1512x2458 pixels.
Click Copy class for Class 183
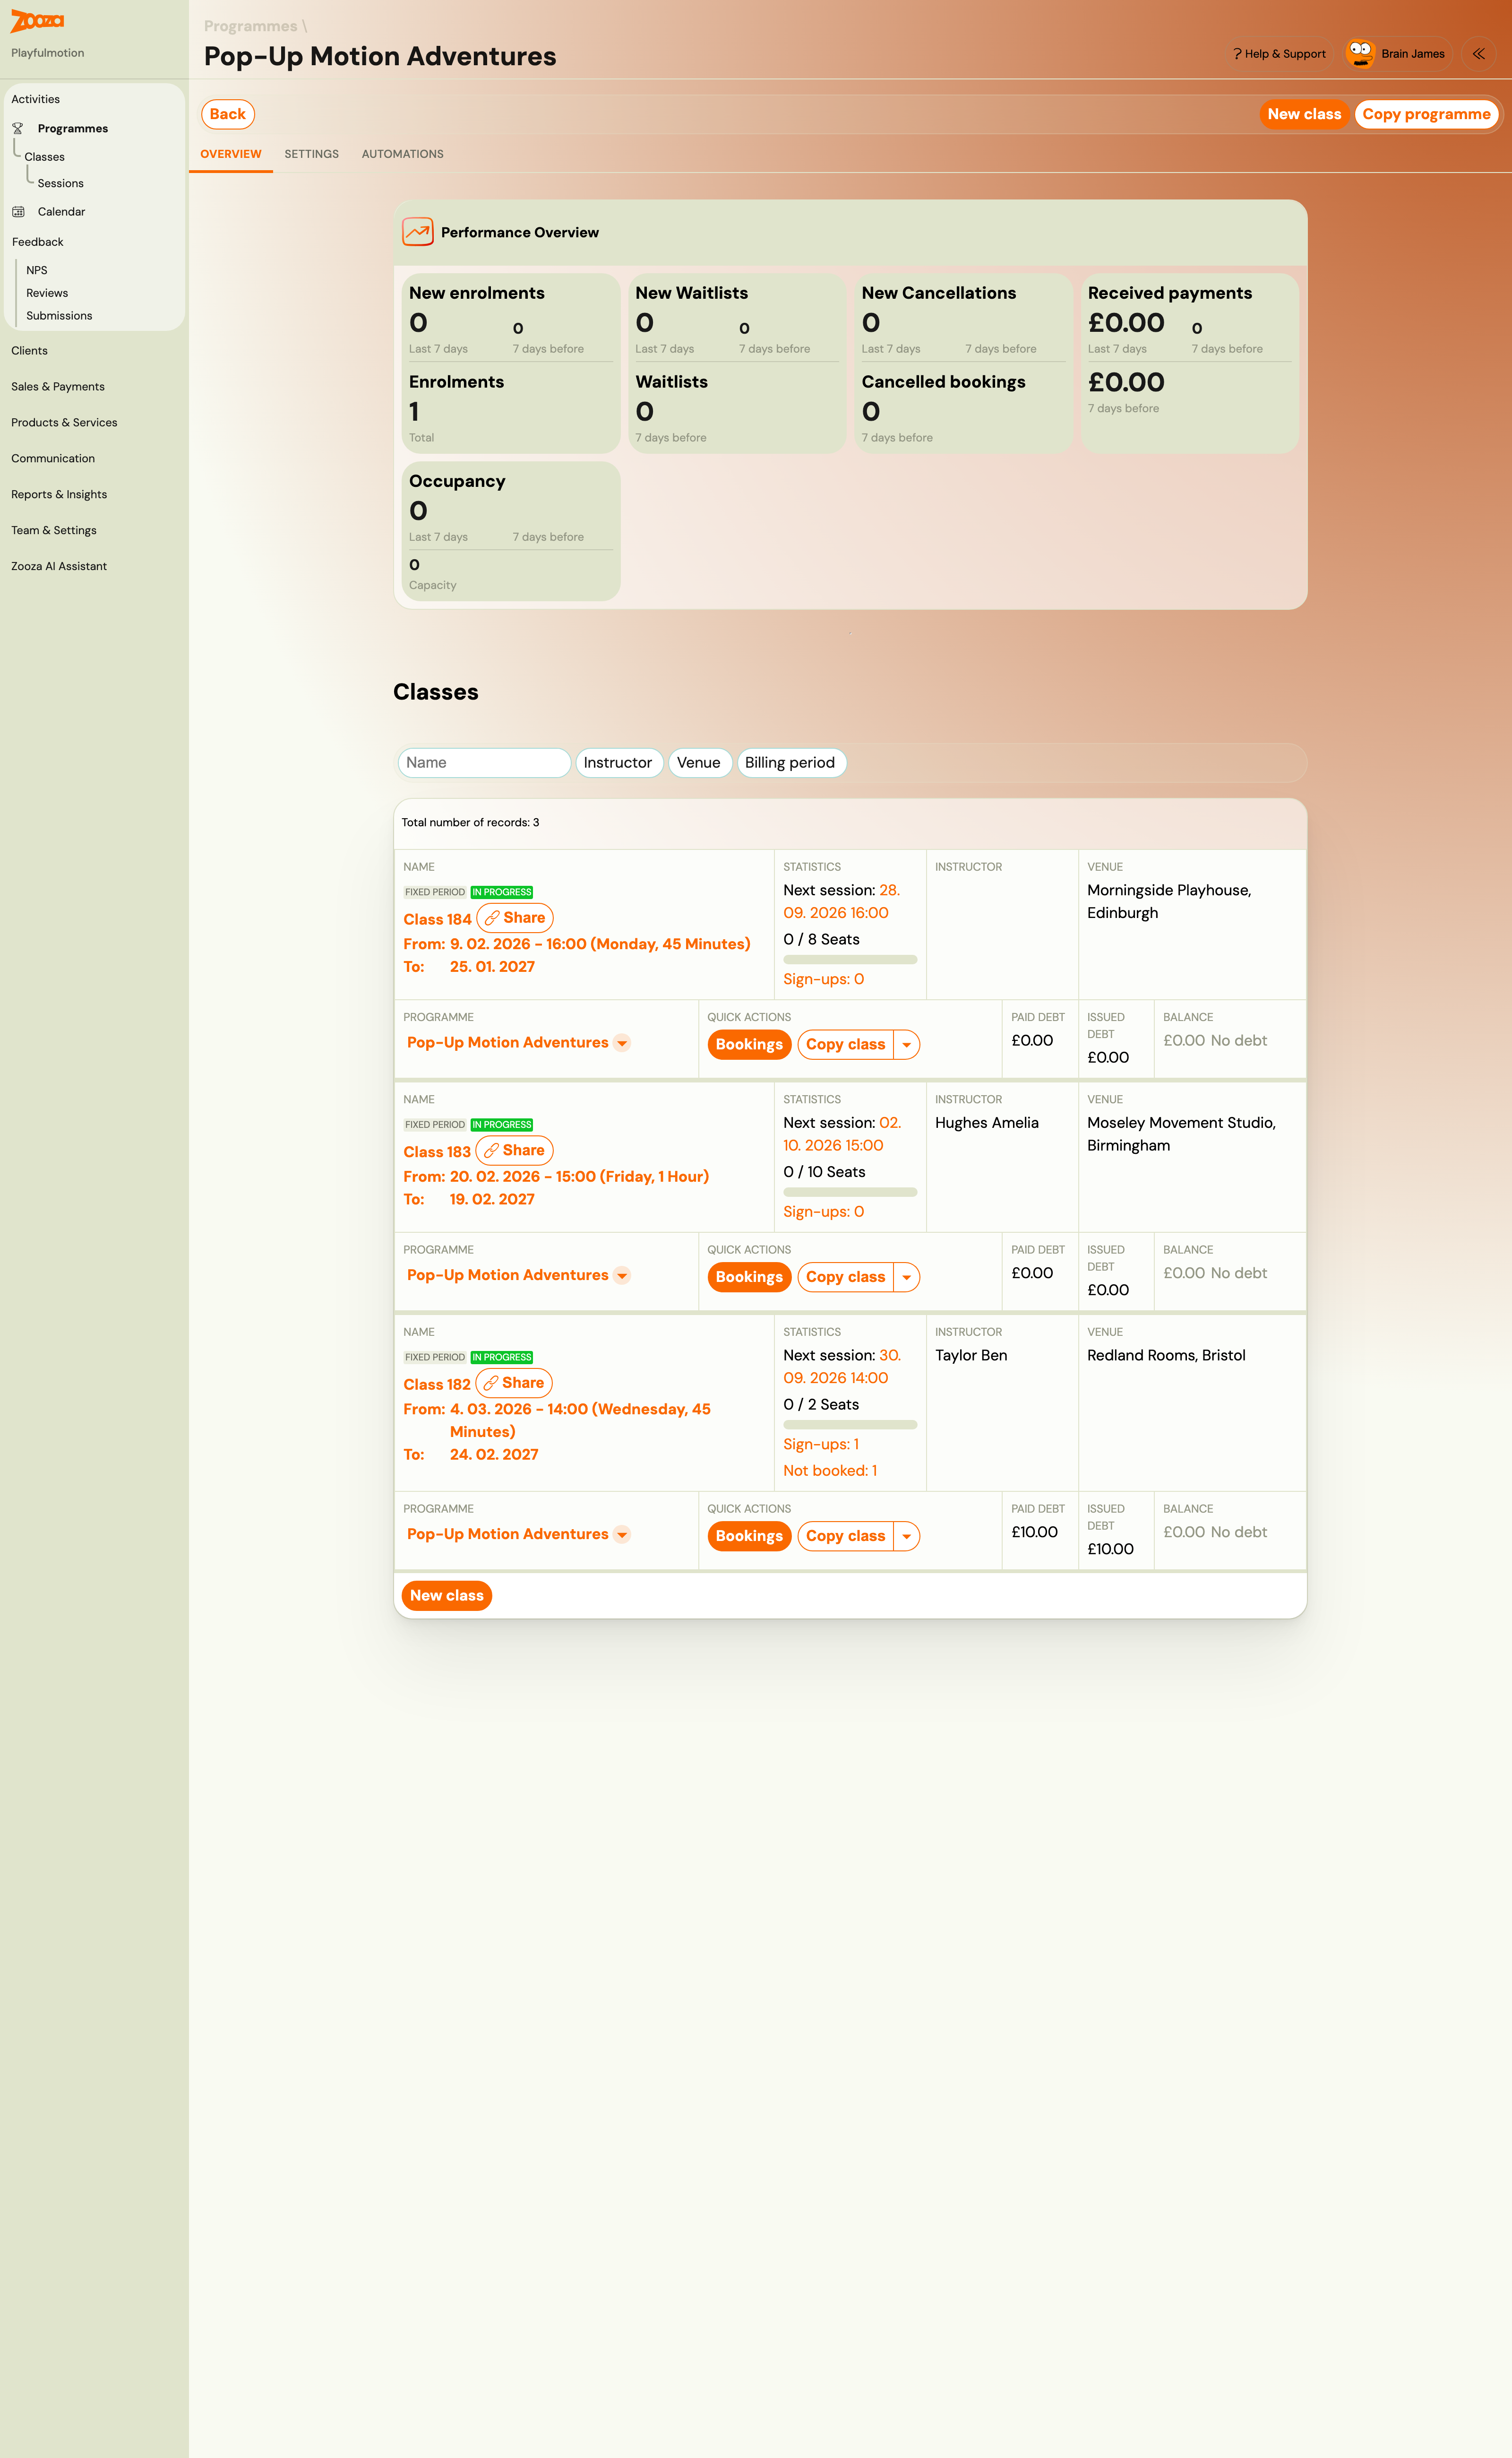click(x=845, y=1278)
